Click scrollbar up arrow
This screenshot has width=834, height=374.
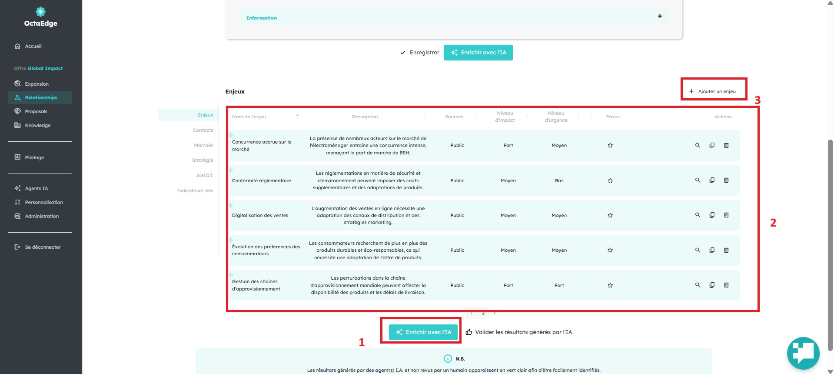point(830,3)
